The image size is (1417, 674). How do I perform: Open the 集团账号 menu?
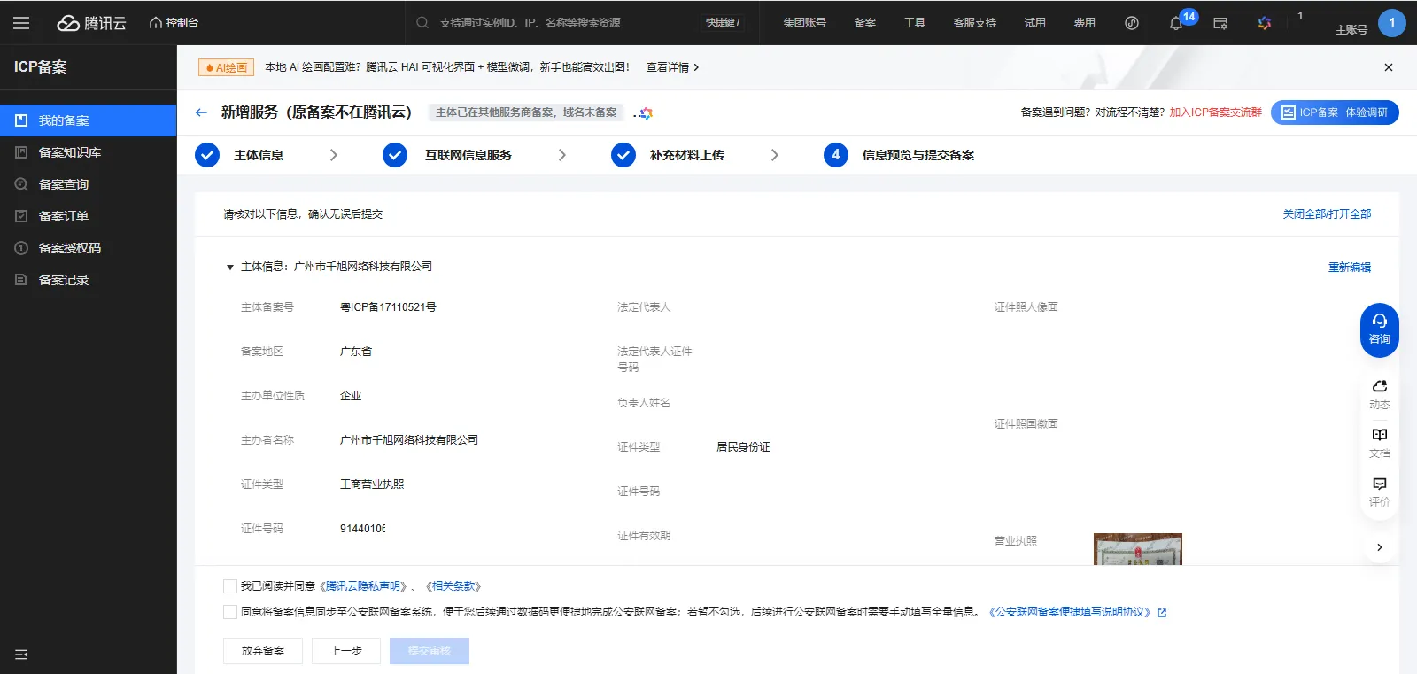click(804, 23)
